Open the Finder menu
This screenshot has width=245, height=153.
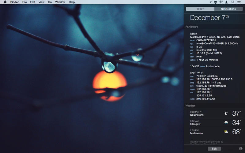14,2
